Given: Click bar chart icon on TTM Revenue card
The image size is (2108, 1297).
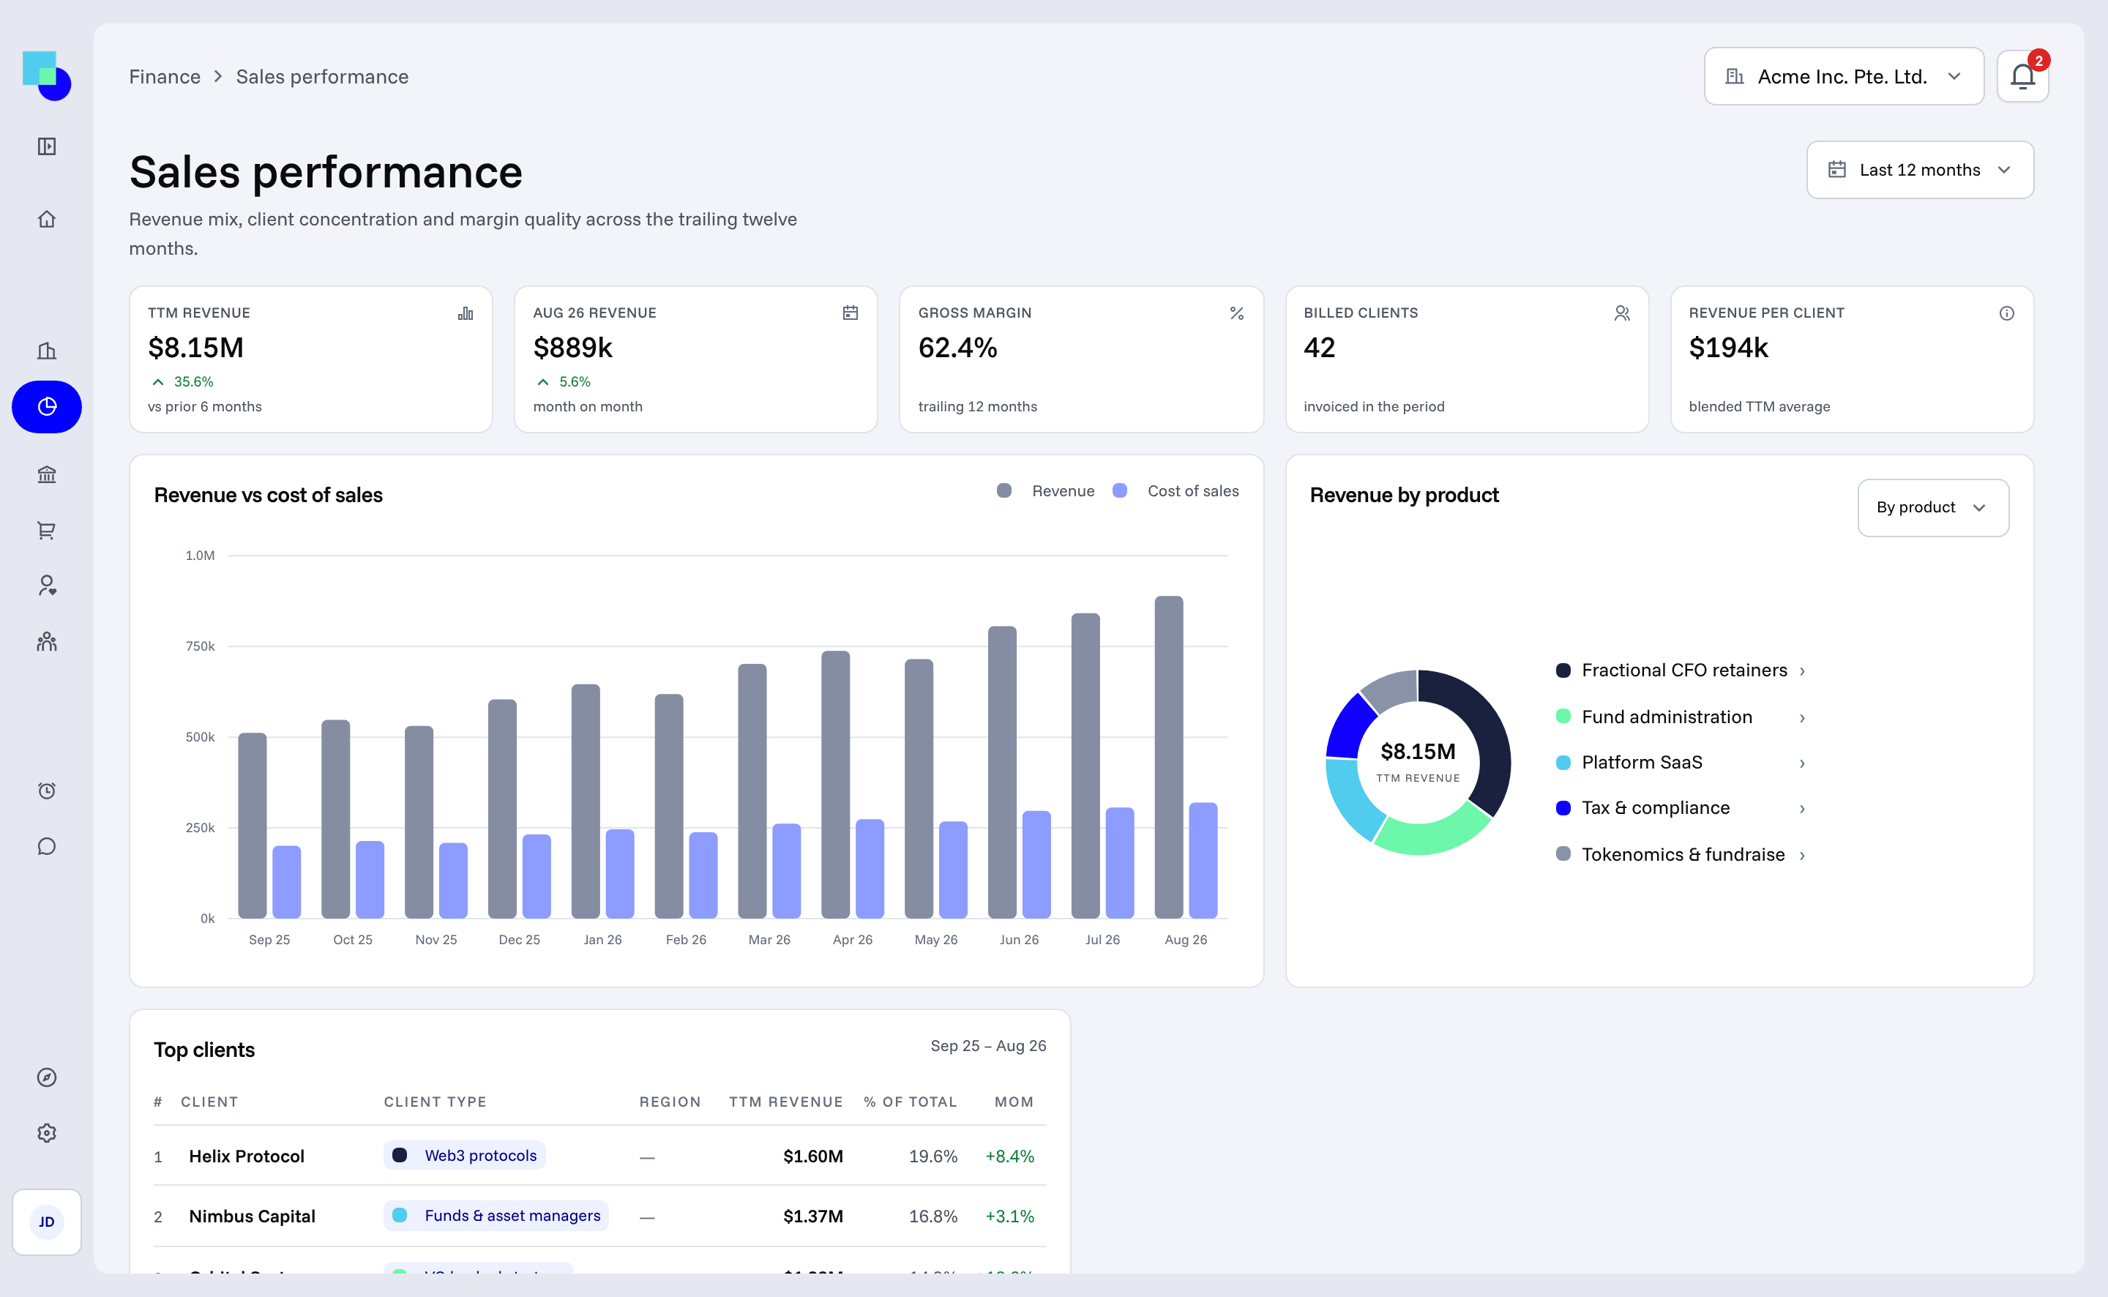Looking at the screenshot, I should (466, 313).
